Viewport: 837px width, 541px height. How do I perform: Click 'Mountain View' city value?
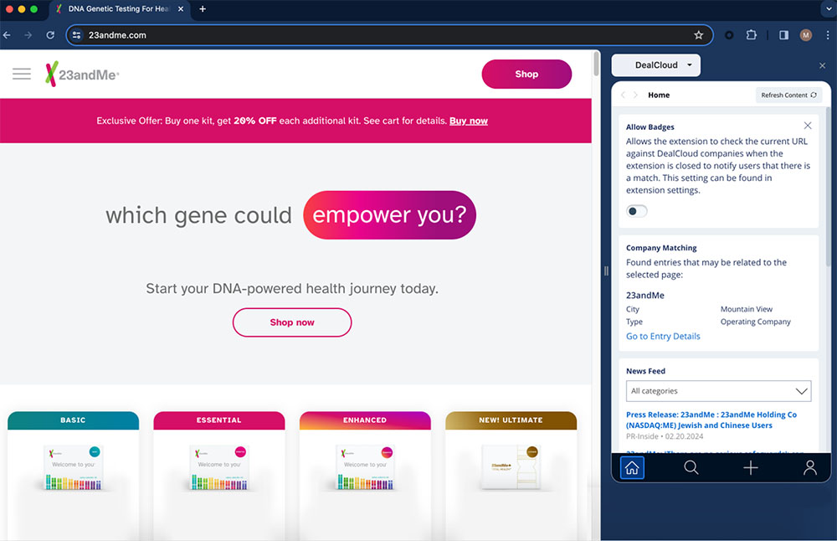(747, 309)
